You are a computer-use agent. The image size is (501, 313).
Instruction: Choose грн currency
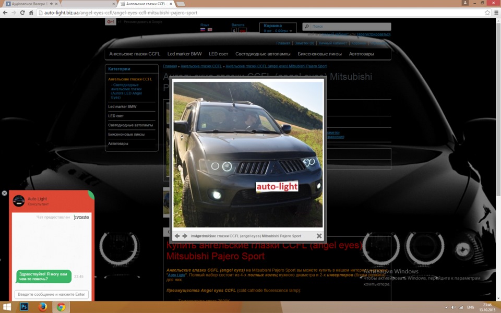pos(243,31)
